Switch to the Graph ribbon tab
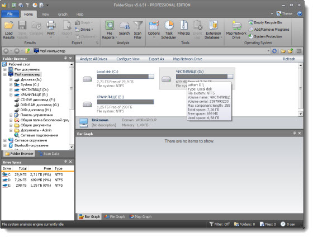Screen dimensions: 313x237 [63, 15]
